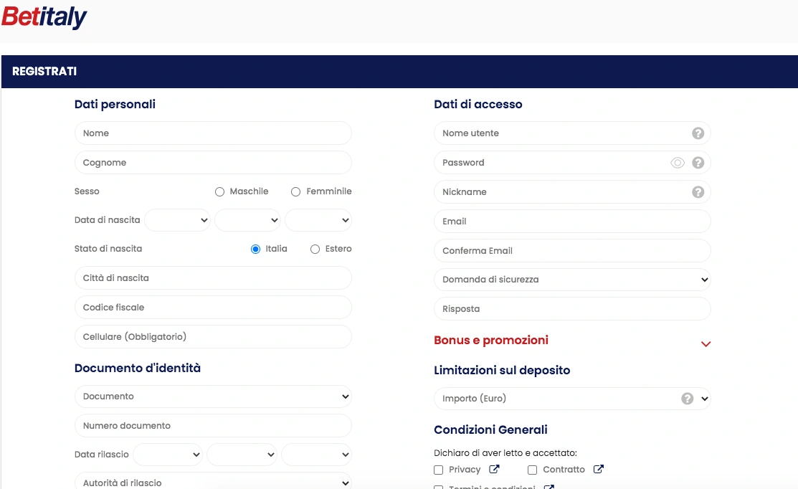Choose Estero as birth country

[x=315, y=249]
